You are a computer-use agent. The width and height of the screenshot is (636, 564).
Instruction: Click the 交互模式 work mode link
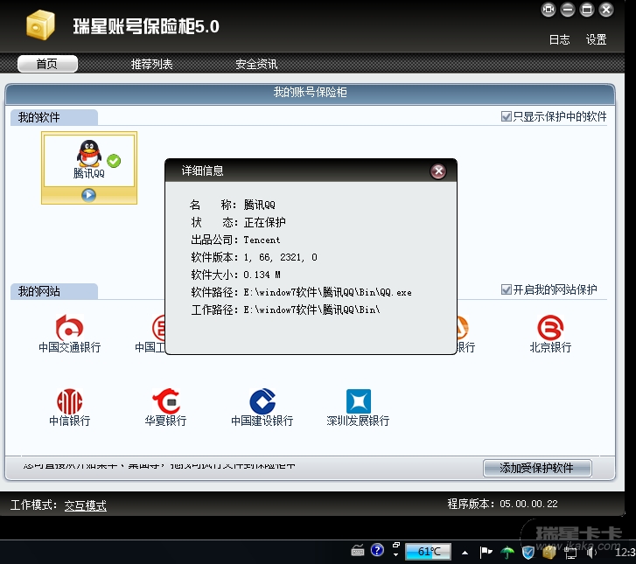86,505
